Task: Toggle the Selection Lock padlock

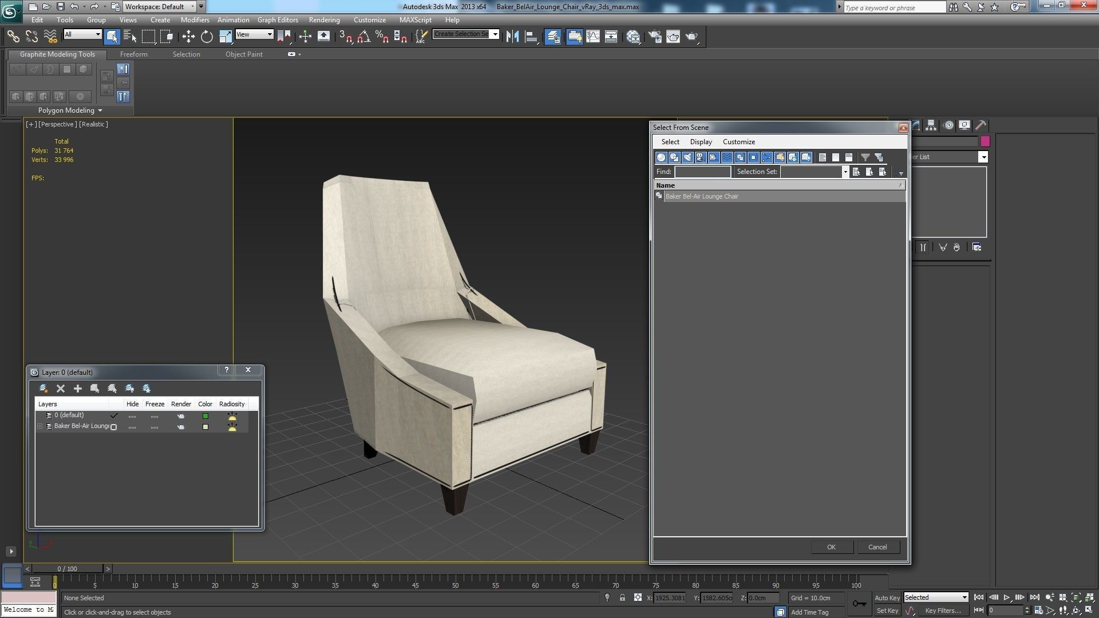Action: point(622,597)
